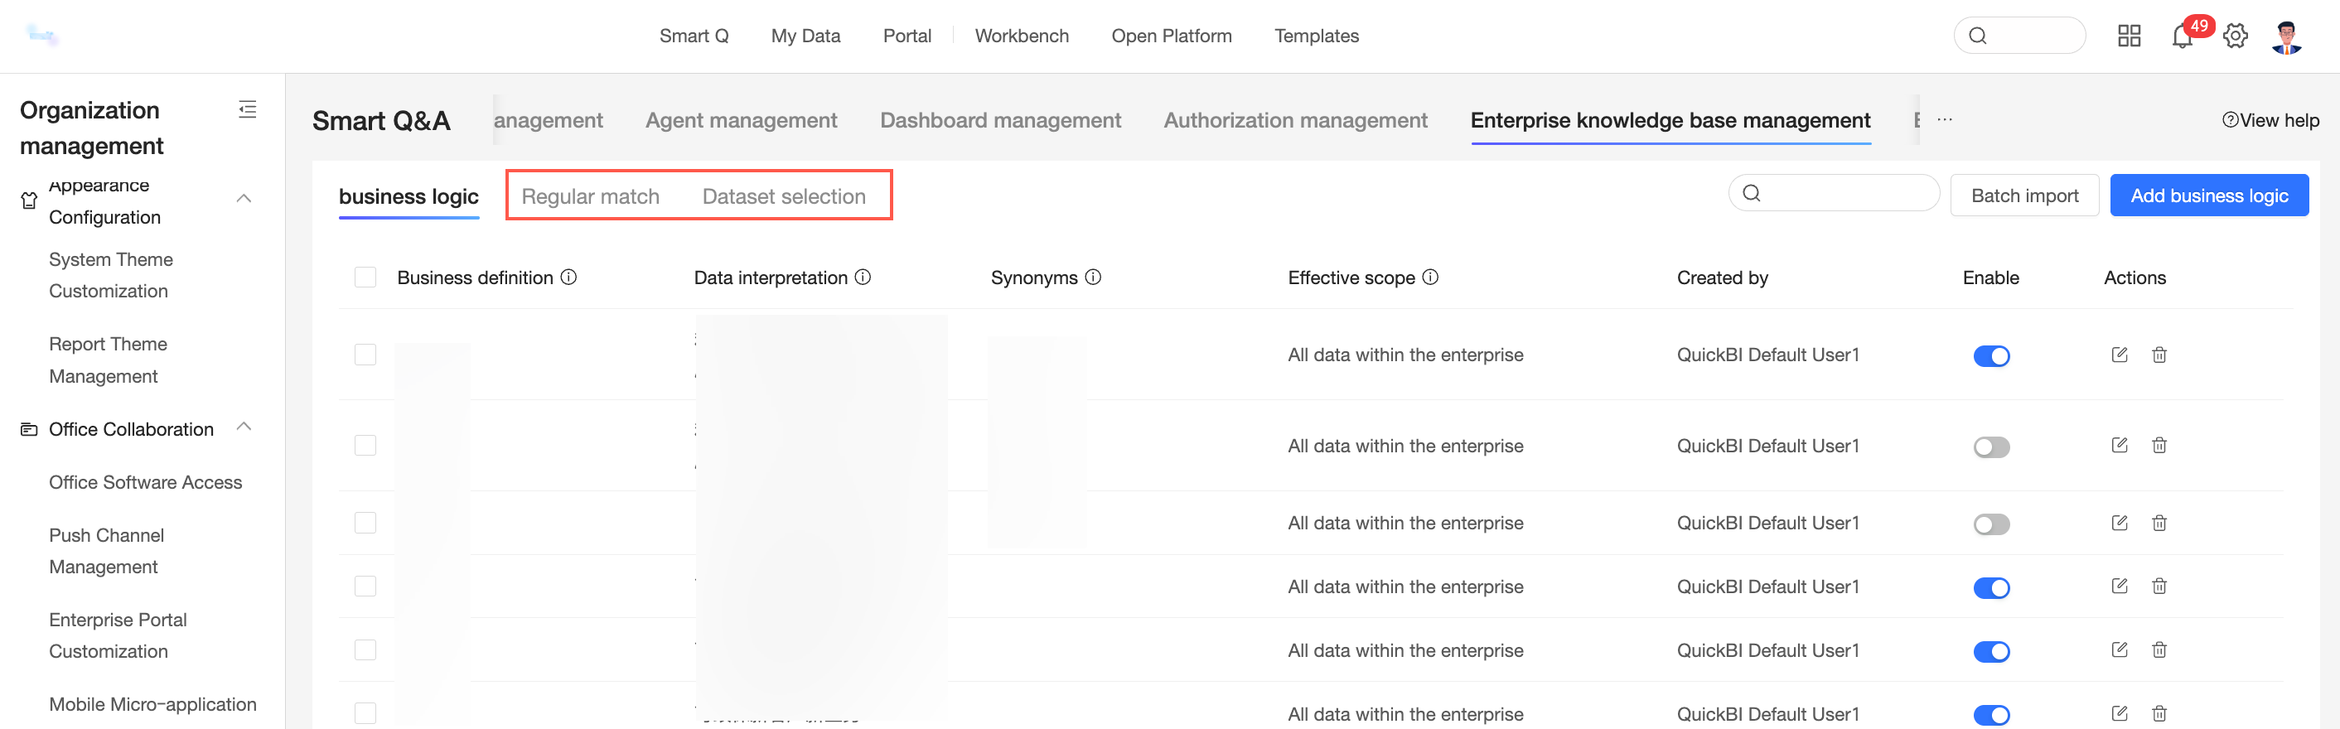This screenshot has height=729, width=2340.
Task: Check the select-all header checkbox
Action: pyautogui.click(x=365, y=277)
